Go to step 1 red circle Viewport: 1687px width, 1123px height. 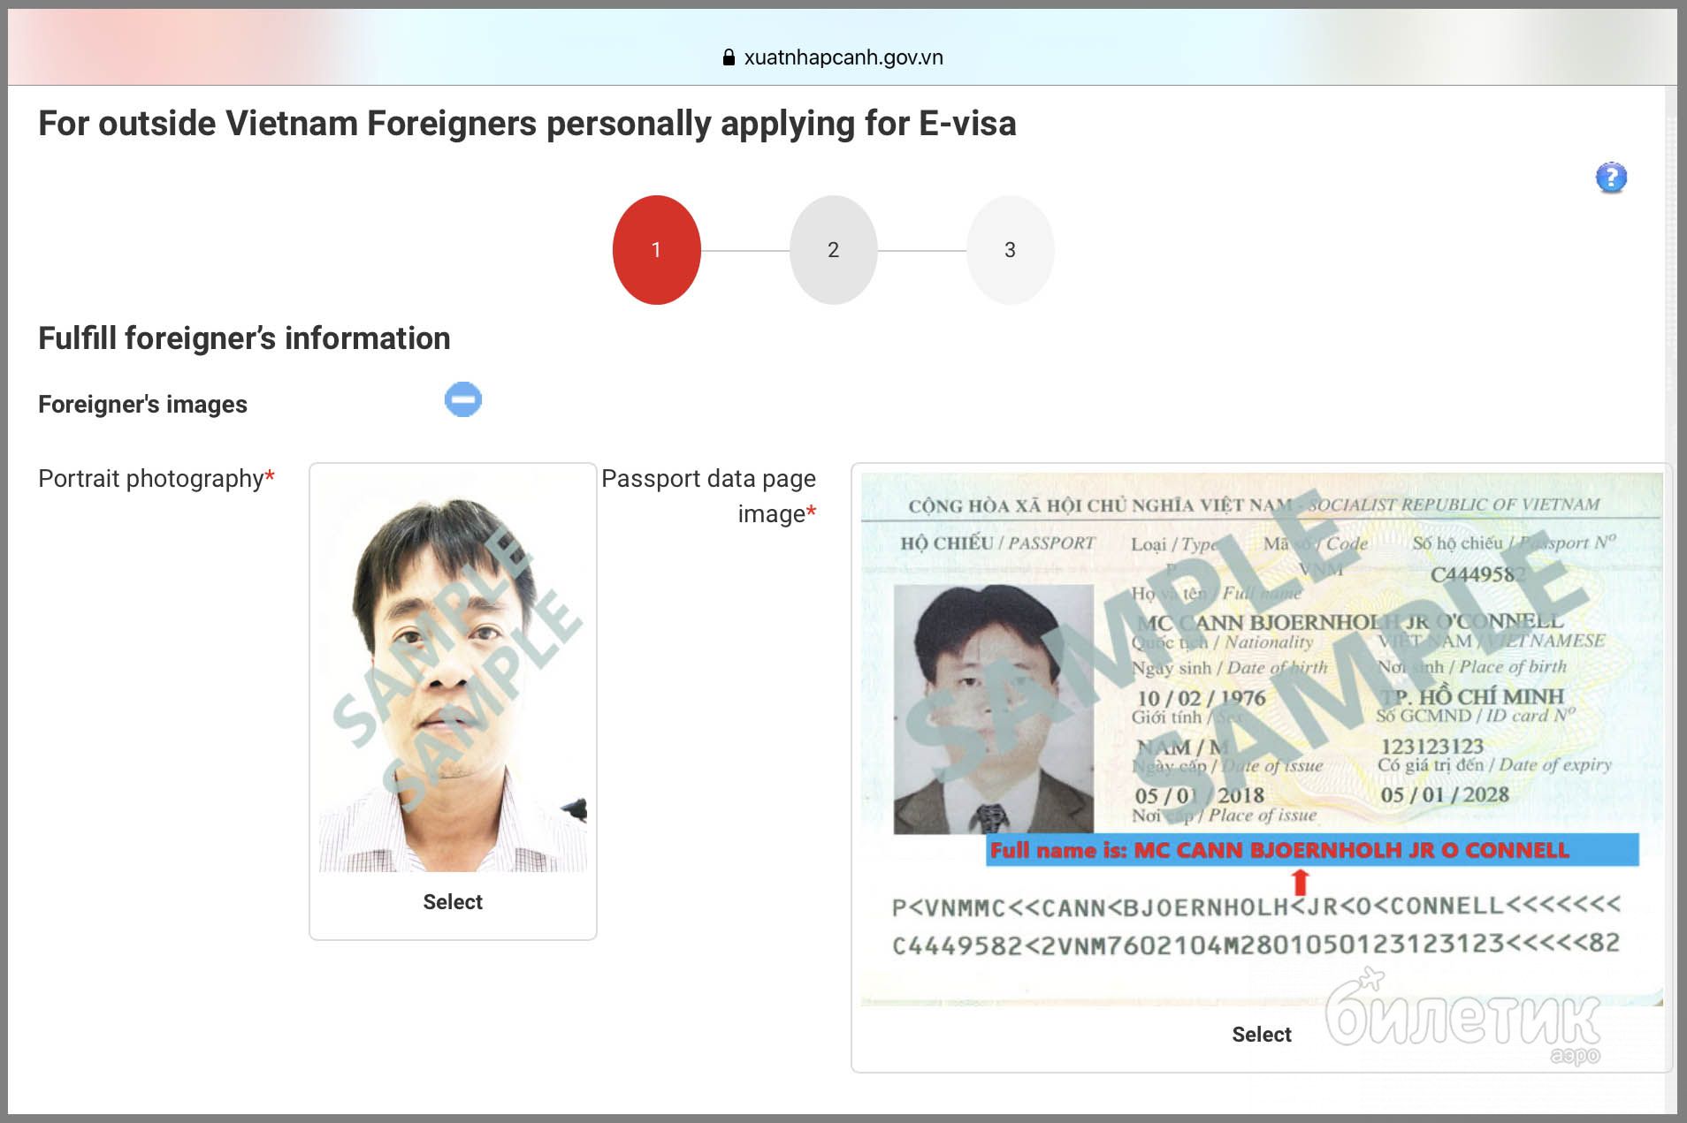656,250
